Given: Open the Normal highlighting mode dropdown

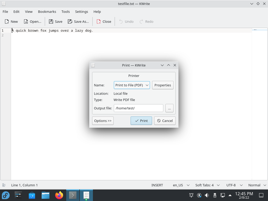Looking at the screenshot, I should [x=257, y=185].
